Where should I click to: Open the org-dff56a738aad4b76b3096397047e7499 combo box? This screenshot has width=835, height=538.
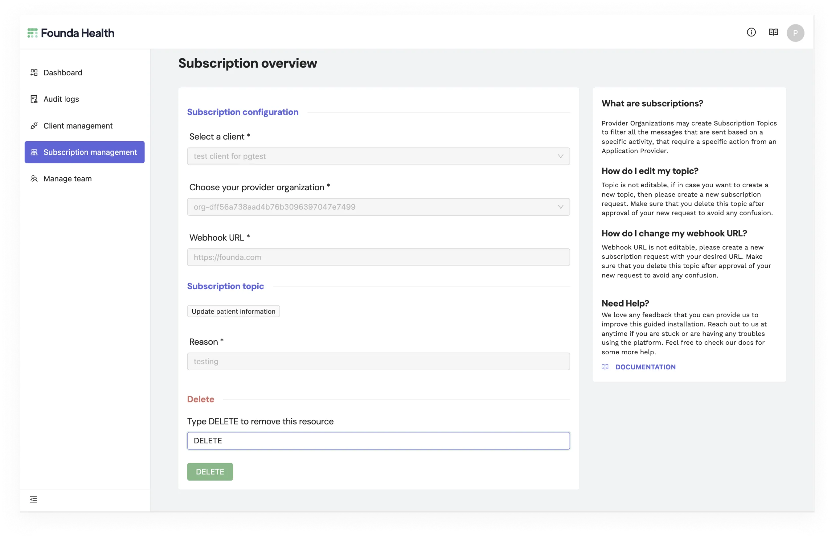[378, 207]
